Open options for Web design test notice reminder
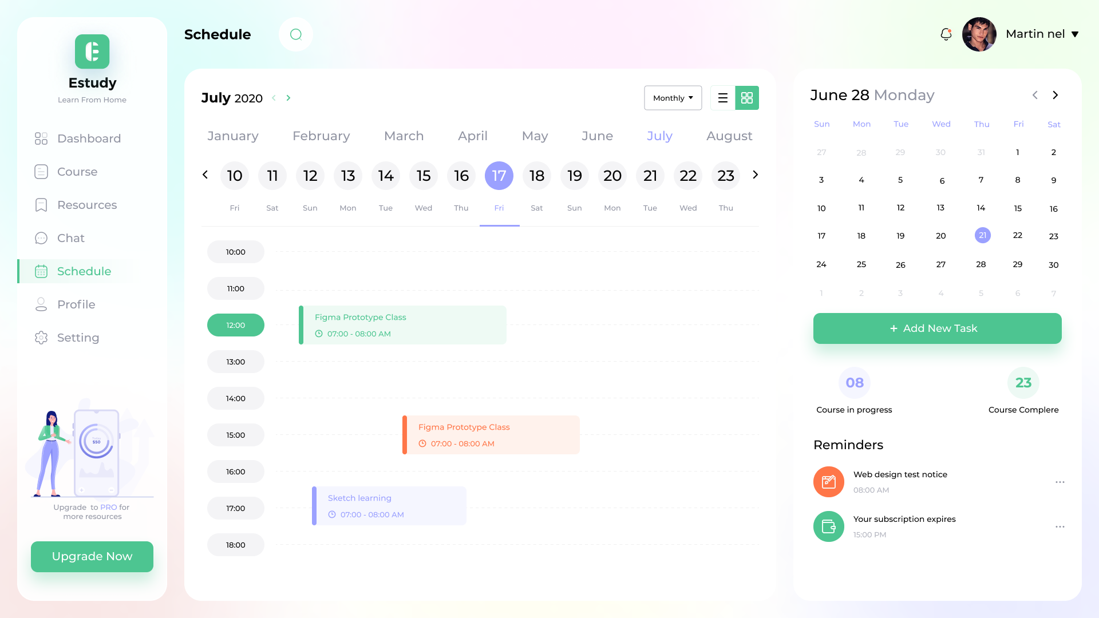Image resolution: width=1099 pixels, height=618 pixels. (1060, 482)
